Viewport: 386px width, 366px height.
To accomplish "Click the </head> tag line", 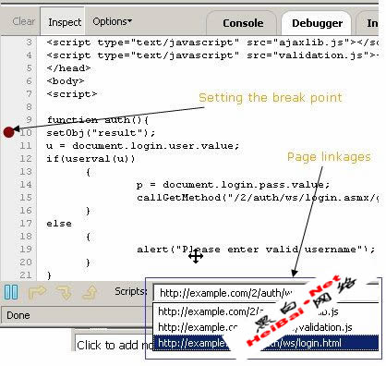I will pos(68,68).
